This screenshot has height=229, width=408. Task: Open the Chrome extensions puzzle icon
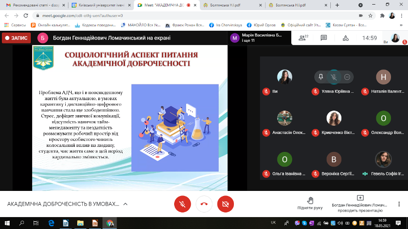(382, 16)
